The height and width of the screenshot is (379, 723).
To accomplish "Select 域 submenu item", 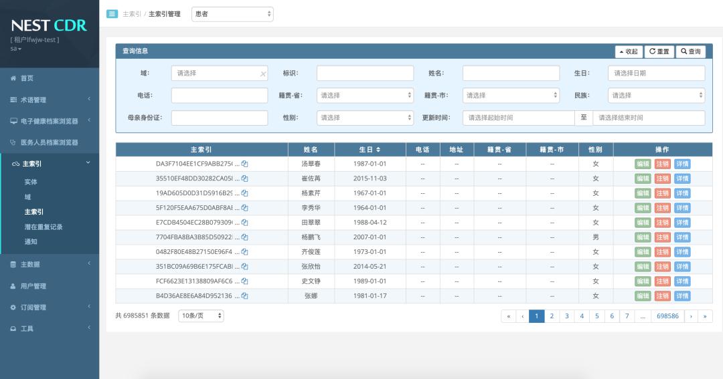I will click(27, 197).
